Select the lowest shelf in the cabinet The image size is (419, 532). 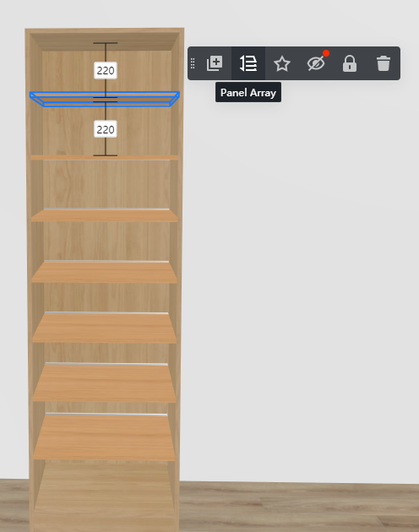(105, 437)
